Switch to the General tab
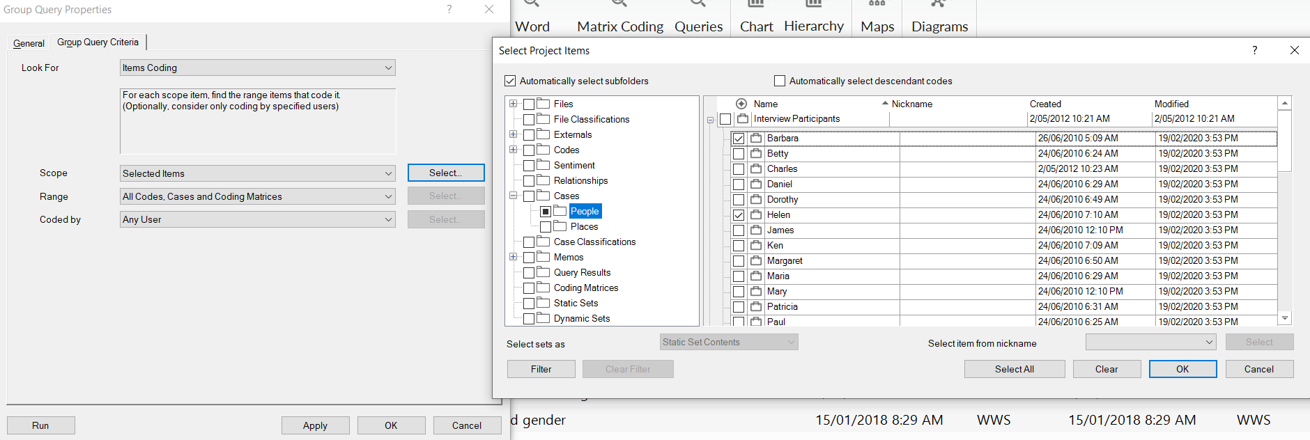1310x440 pixels. pyautogui.click(x=29, y=43)
